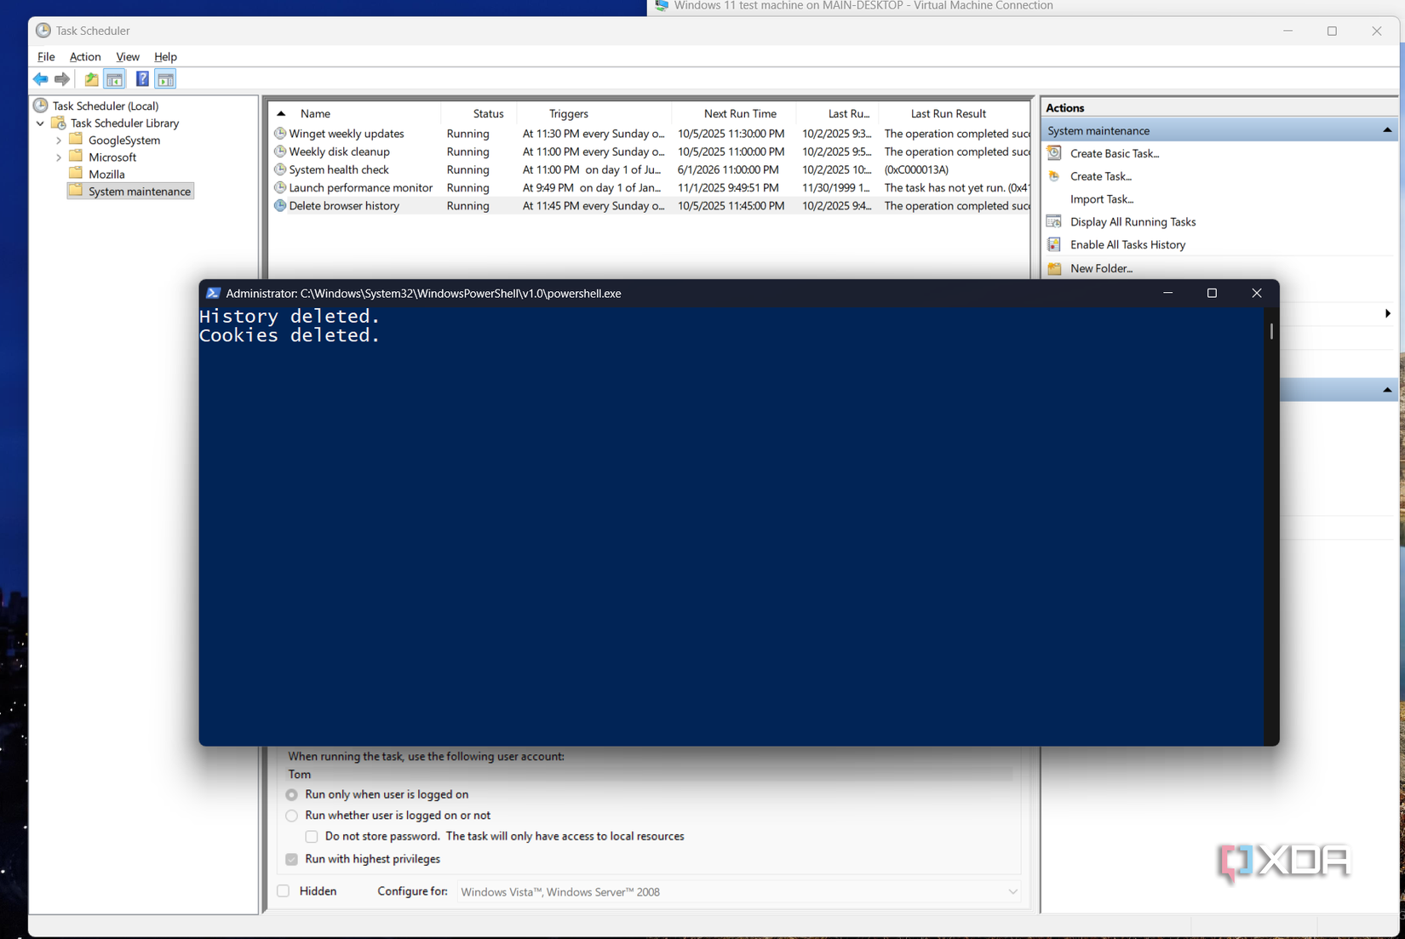
Task: Open the View menu
Action: (127, 56)
